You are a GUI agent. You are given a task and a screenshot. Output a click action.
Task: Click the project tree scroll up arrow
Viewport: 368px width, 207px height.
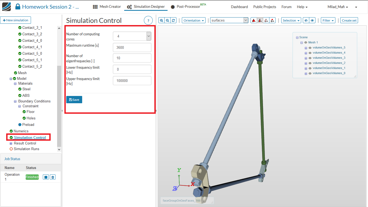(59, 28)
